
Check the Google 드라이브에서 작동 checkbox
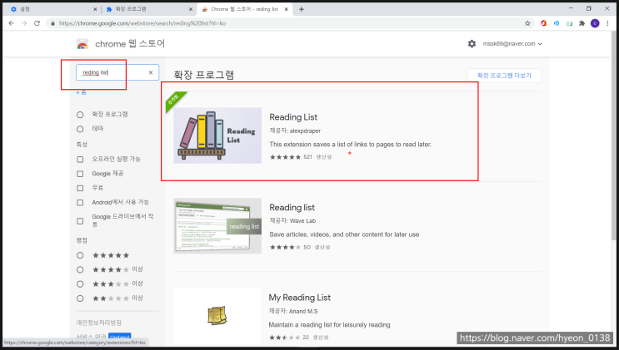click(x=80, y=220)
